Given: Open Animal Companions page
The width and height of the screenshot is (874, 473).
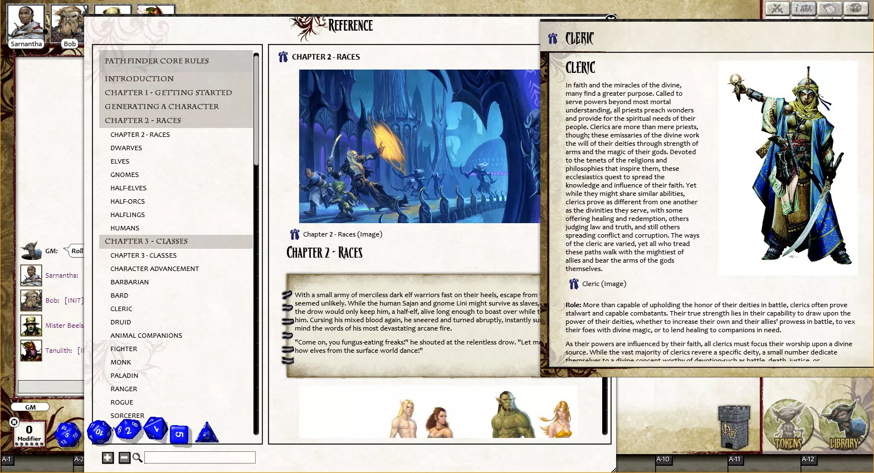Looking at the screenshot, I should tap(146, 336).
